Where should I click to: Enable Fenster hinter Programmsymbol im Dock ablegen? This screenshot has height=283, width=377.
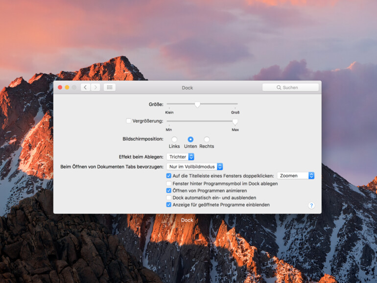pyautogui.click(x=169, y=184)
